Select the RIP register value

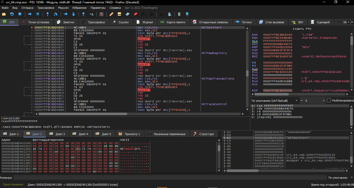click(x=277, y=91)
